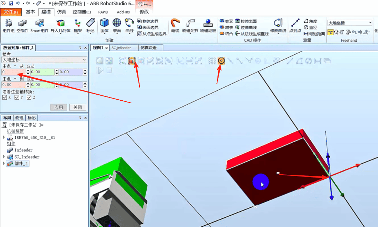378x227 pixels.
Task: Switch to the 仿真 ribbon tab
Action: click(x=62, y=12)
